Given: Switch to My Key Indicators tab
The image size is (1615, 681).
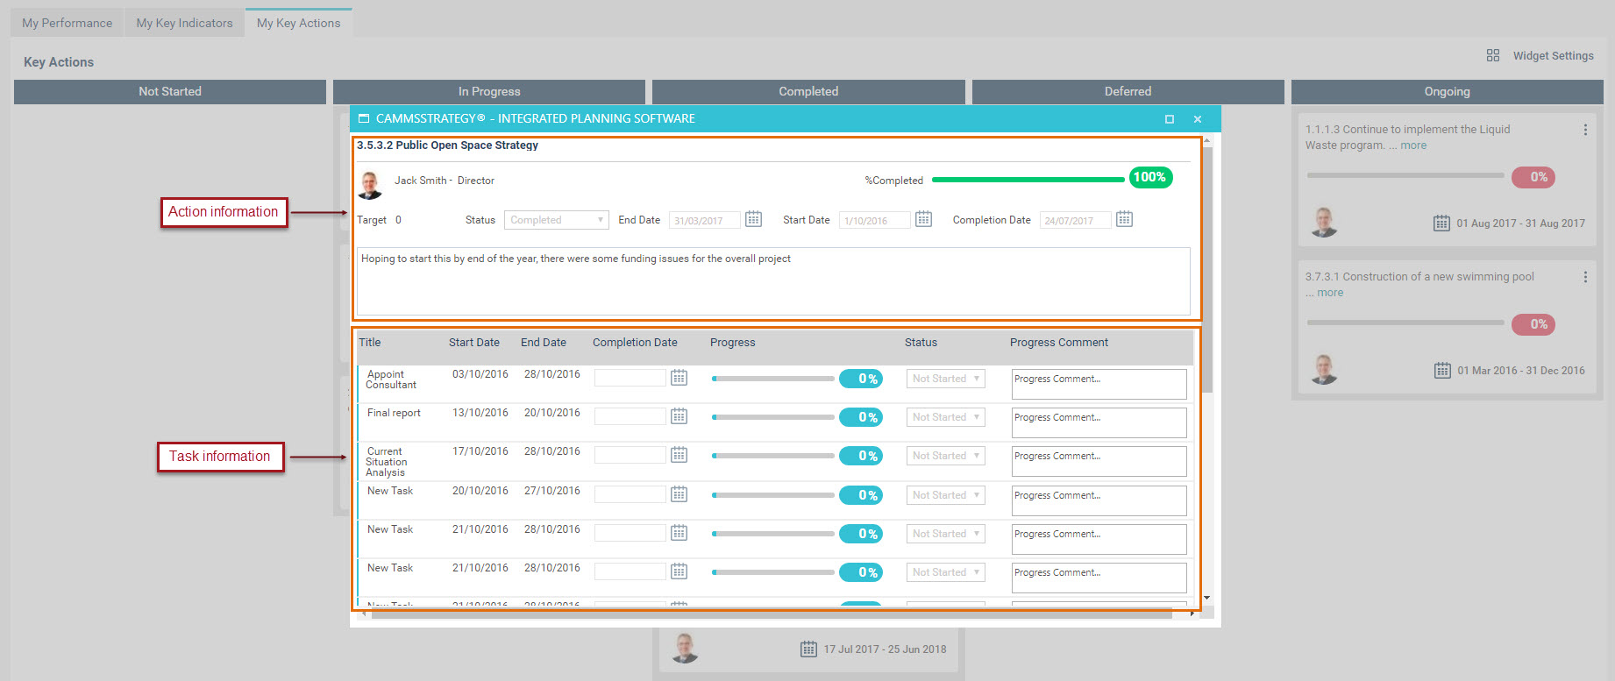Looking at the screenshot, I should pyautogui.click(x=185, y=23).
